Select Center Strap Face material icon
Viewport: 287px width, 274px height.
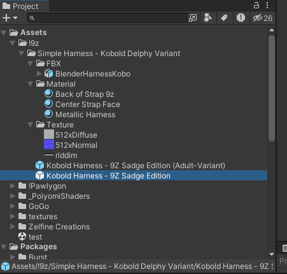[49, 104]
